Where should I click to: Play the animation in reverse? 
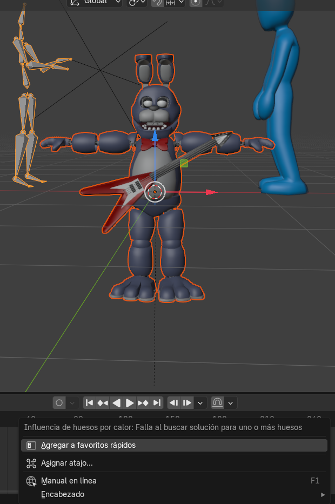[x=116, y=403]
